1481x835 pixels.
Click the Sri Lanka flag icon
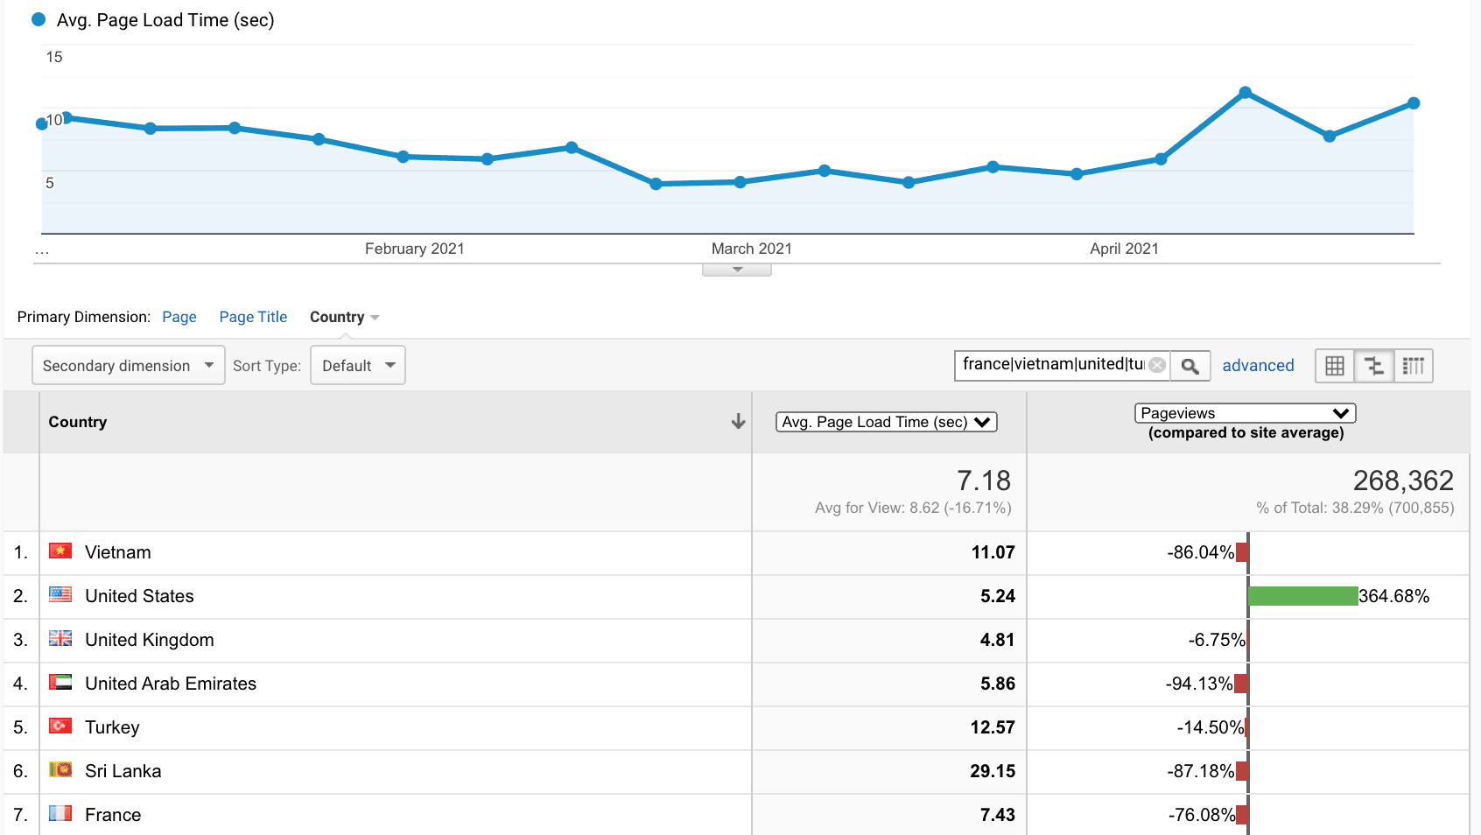[60, 770]
